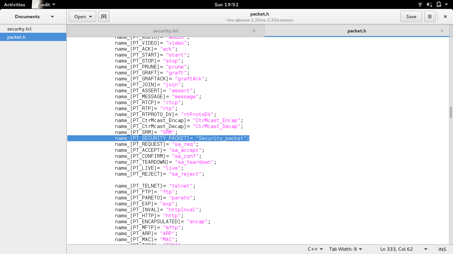Viewport: 453px width, 254px height.
Task: Open the system status menu arrow
Action: [x=447, y=5]
